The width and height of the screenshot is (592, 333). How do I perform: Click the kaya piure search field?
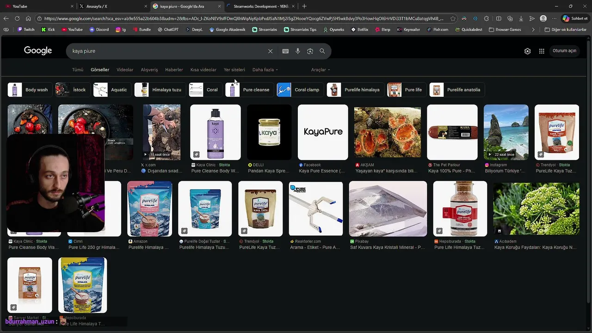click(x=166, y=51)
